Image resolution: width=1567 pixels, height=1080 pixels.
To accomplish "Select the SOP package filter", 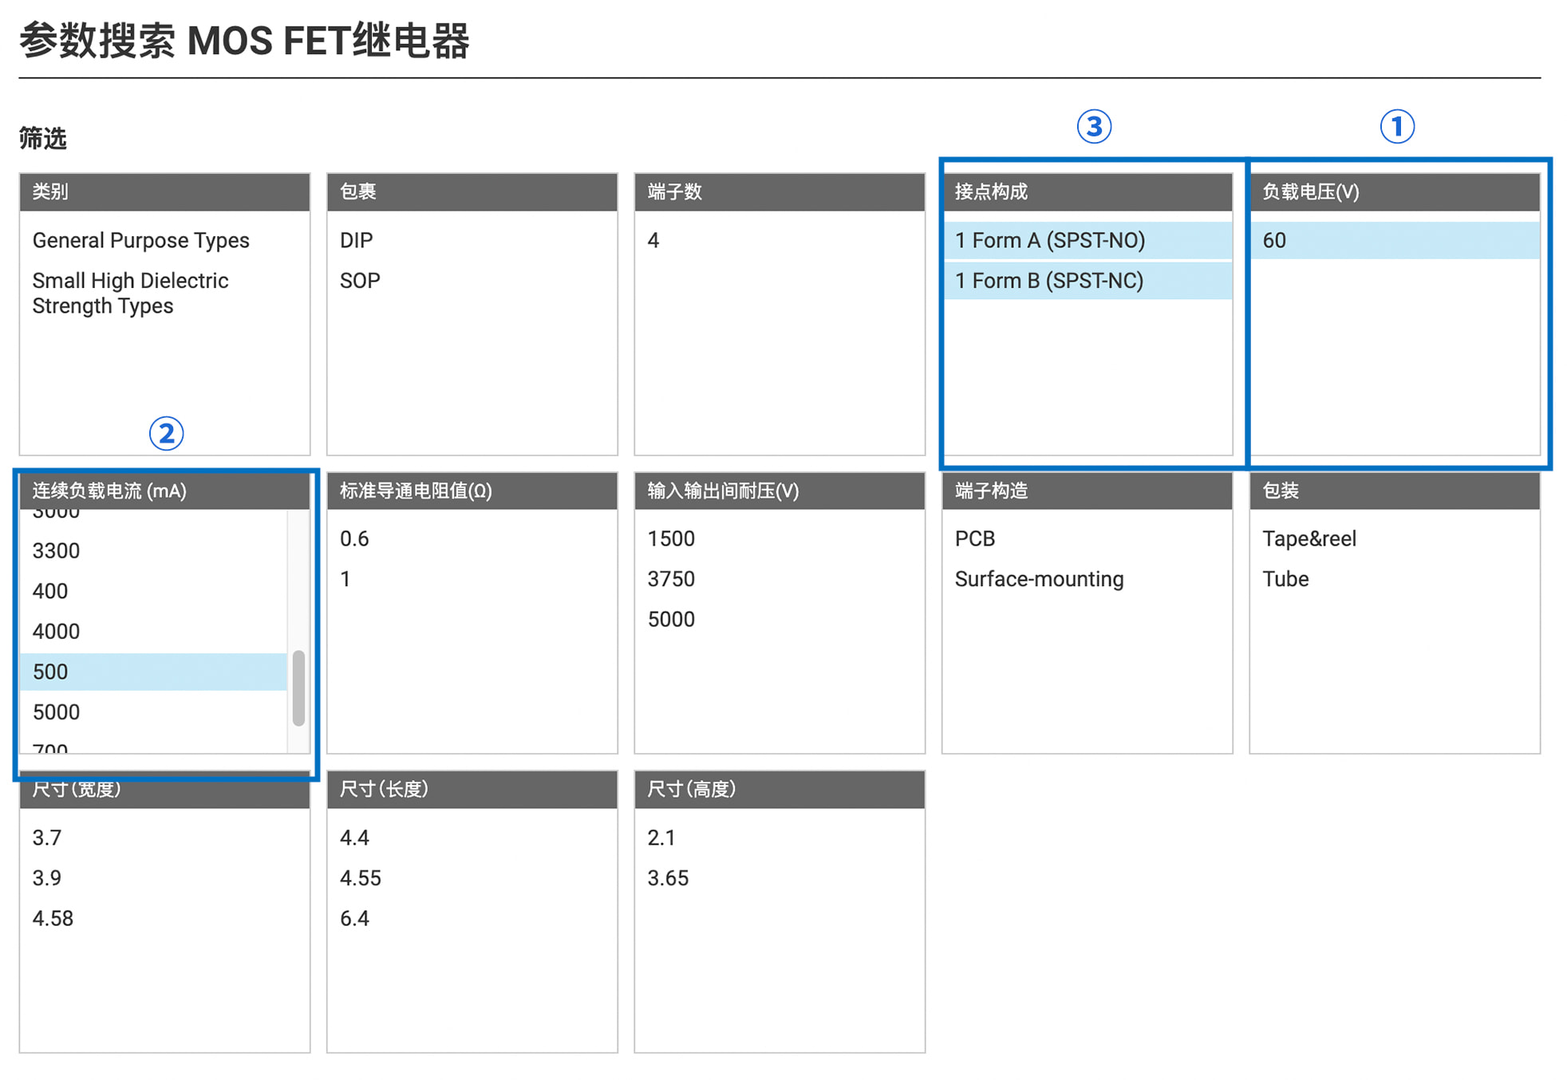I will [360, 281].
